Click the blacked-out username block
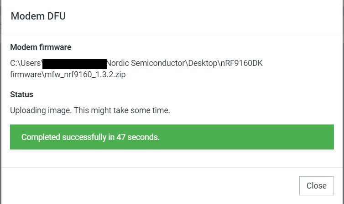Image resolution: width=344 pixels, height=204 pixels. [74, 64]
